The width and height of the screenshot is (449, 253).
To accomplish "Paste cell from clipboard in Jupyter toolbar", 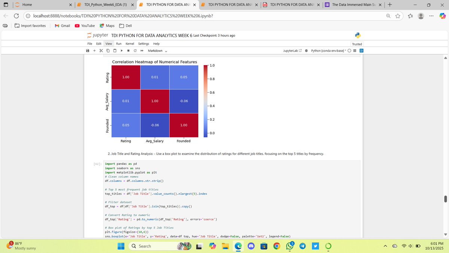I will 114,51.
